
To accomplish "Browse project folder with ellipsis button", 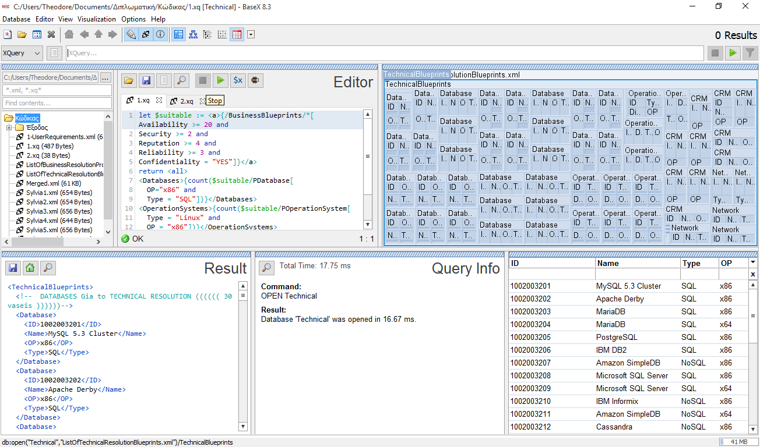I will (105, 77).
